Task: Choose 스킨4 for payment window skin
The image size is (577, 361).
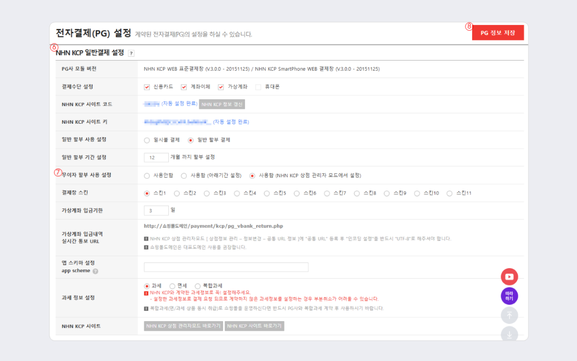Action: click(237, 193)
